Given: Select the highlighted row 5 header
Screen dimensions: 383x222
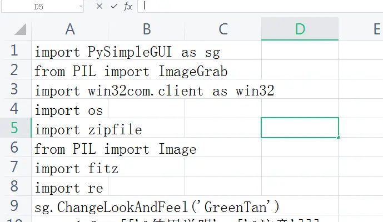Looking at the screenshot, I should [14, 128].
